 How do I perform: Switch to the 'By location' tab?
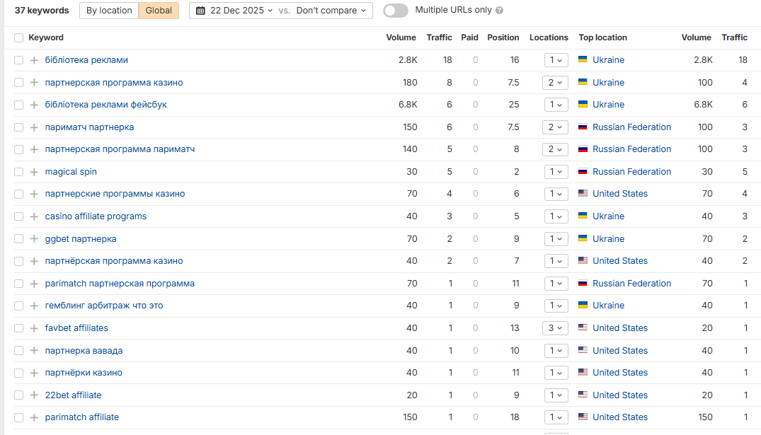109,11
